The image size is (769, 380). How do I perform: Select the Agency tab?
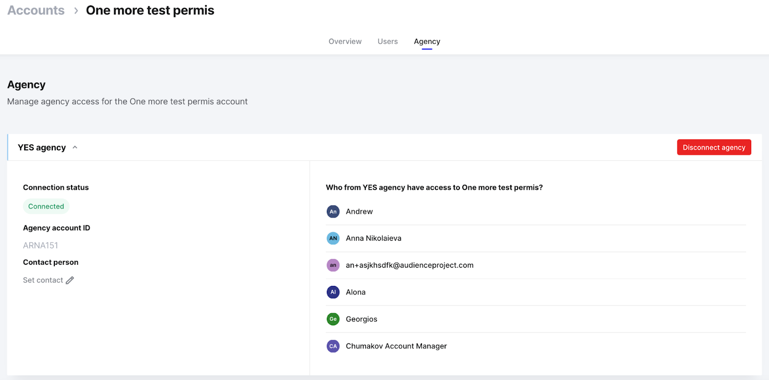coord(427,41)
